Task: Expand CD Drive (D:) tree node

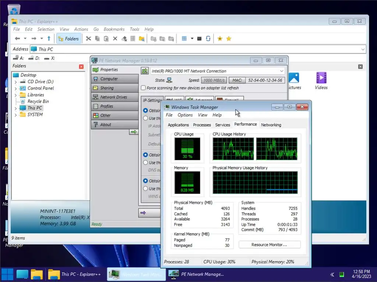Action: tap(15, 82)
